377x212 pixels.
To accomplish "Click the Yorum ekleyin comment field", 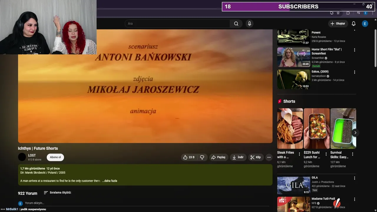I will pos(147,203).
